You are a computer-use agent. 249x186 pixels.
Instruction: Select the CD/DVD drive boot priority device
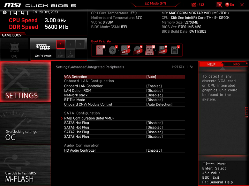(113, 50)
